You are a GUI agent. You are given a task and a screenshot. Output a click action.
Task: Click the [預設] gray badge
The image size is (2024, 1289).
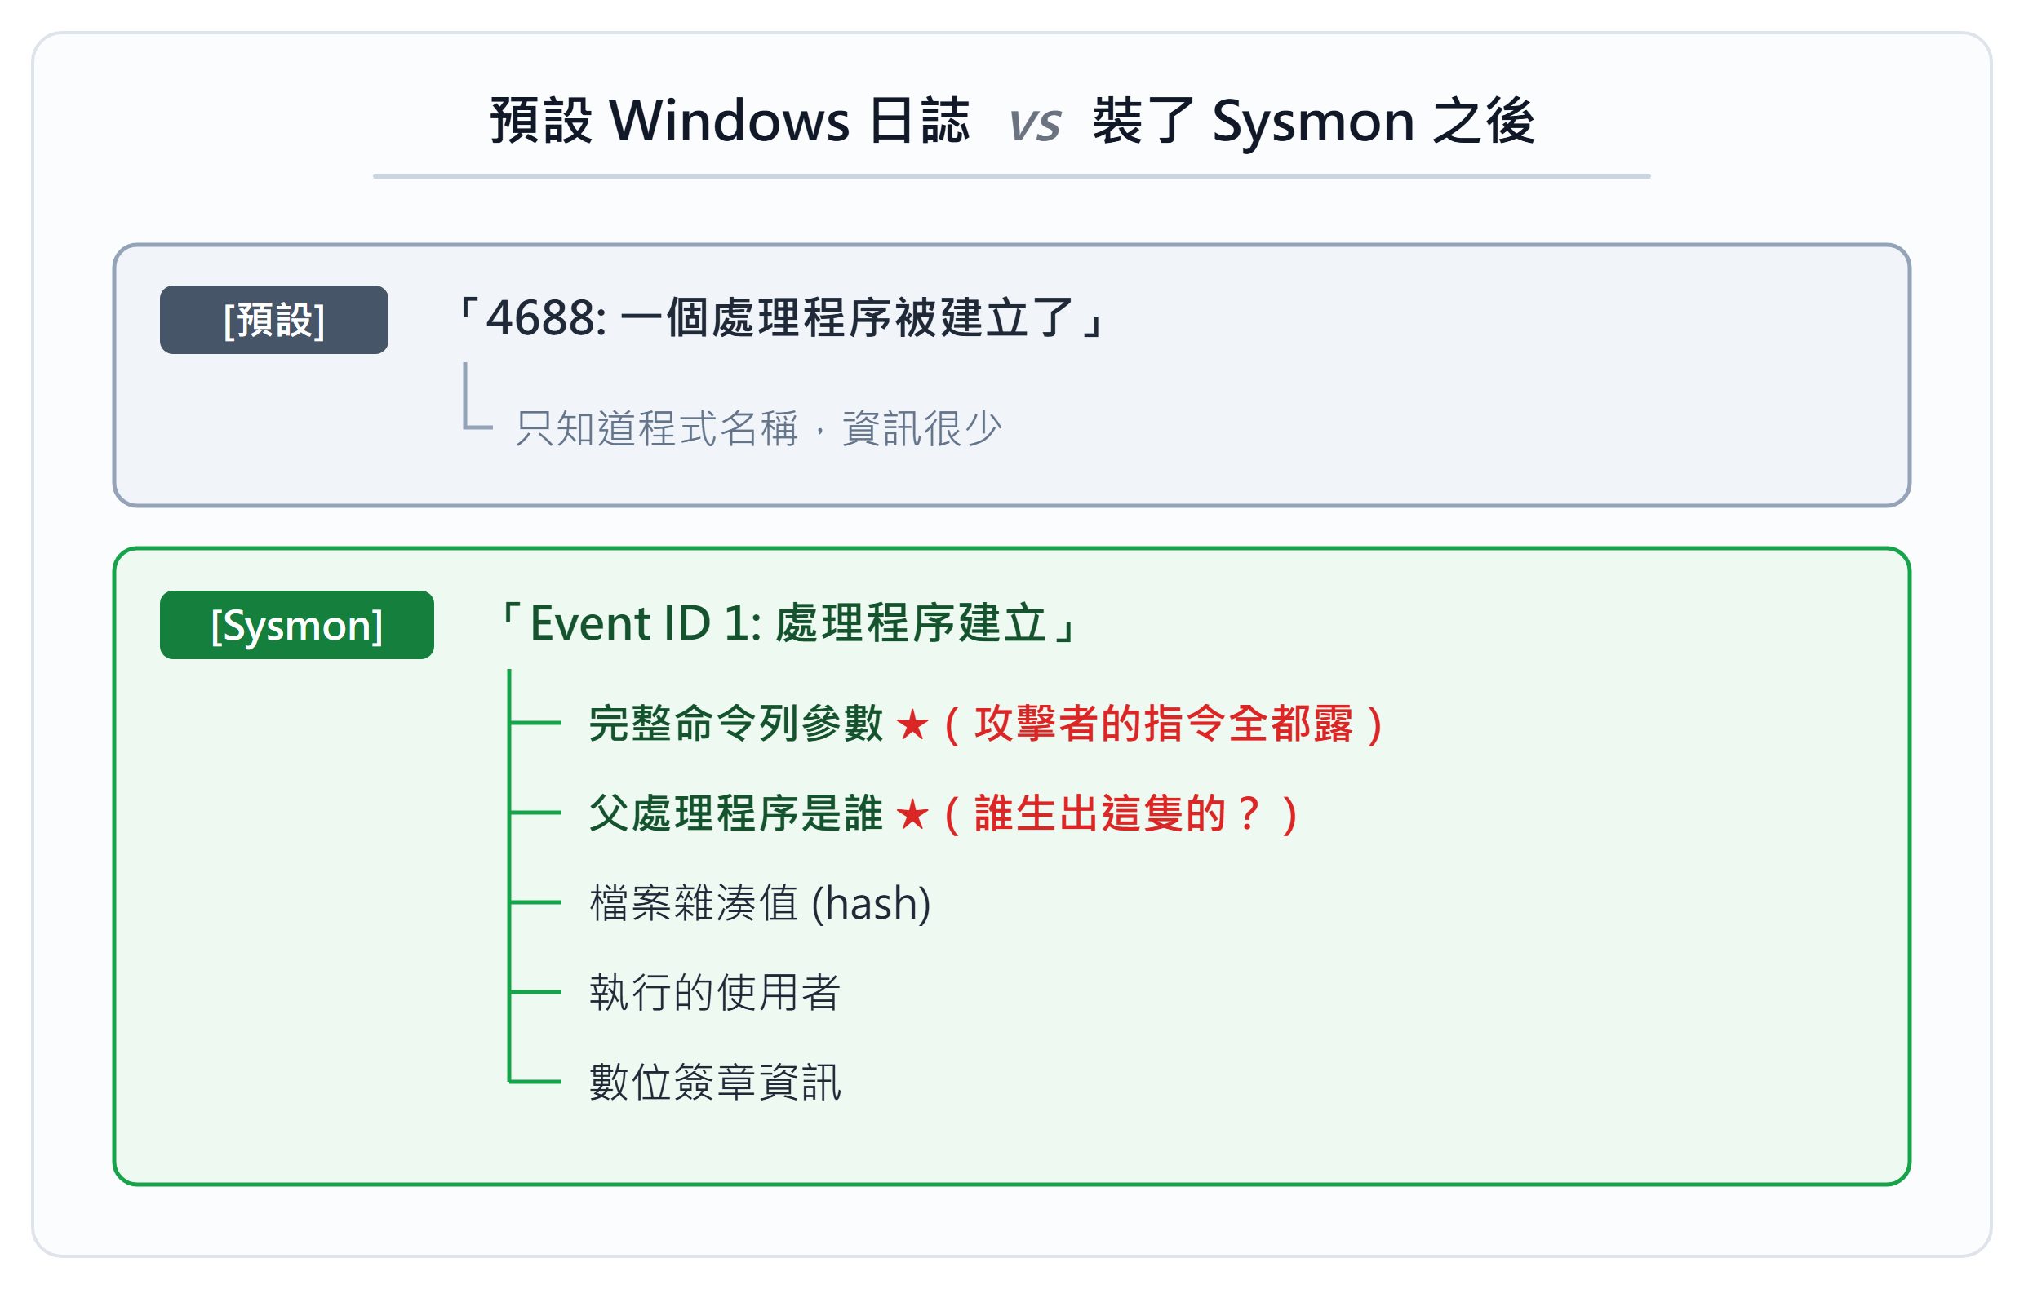[x=274, y=319]
